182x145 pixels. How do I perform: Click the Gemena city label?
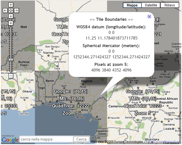169,125
